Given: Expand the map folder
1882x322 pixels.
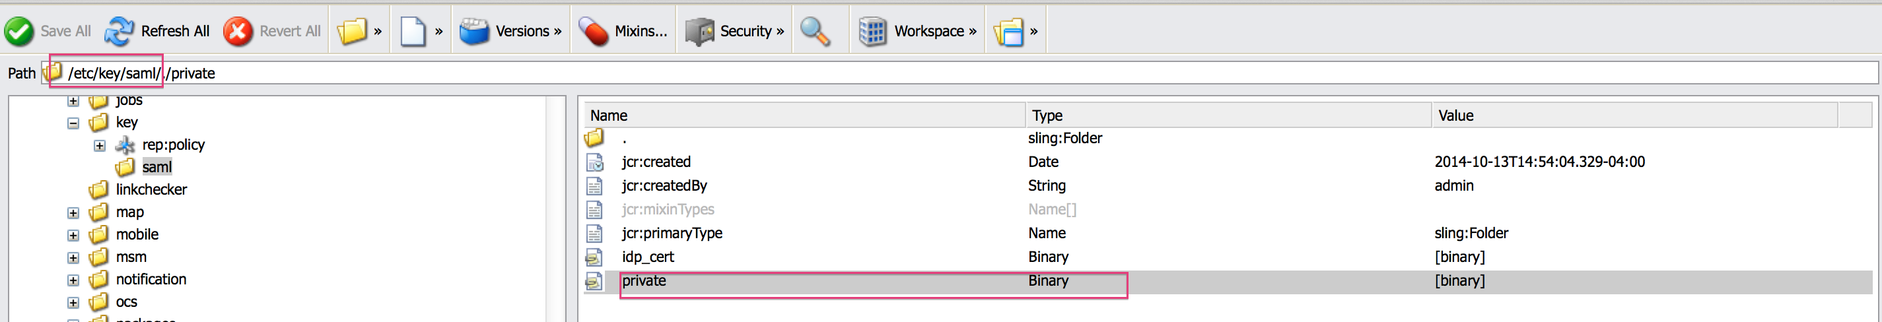Looking at the screenshot, I should click(73, 213).
